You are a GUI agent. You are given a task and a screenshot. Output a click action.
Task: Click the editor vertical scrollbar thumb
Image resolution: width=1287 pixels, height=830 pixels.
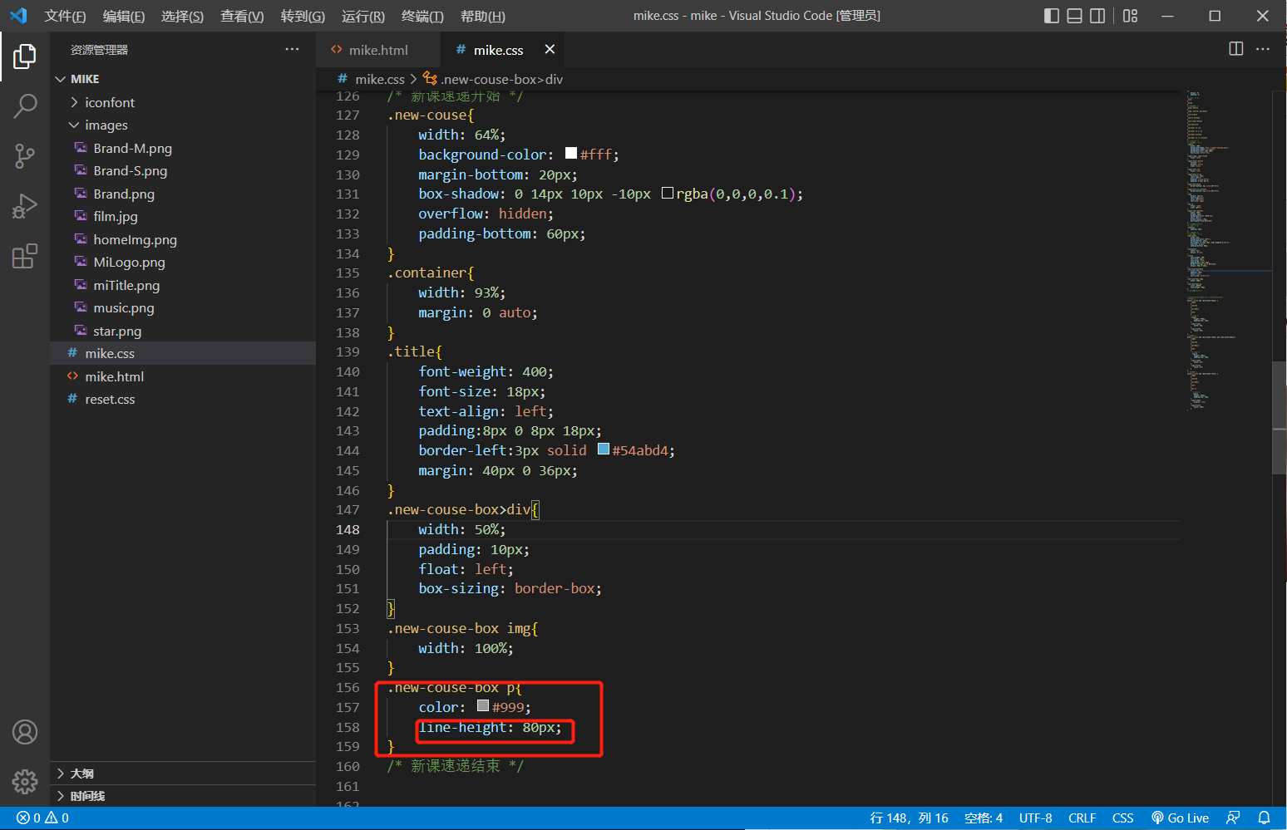pos(1280,417)
